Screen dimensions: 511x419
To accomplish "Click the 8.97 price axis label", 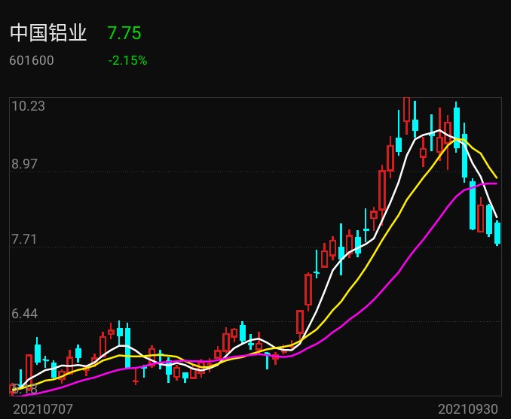I will [x=25, y=164].
